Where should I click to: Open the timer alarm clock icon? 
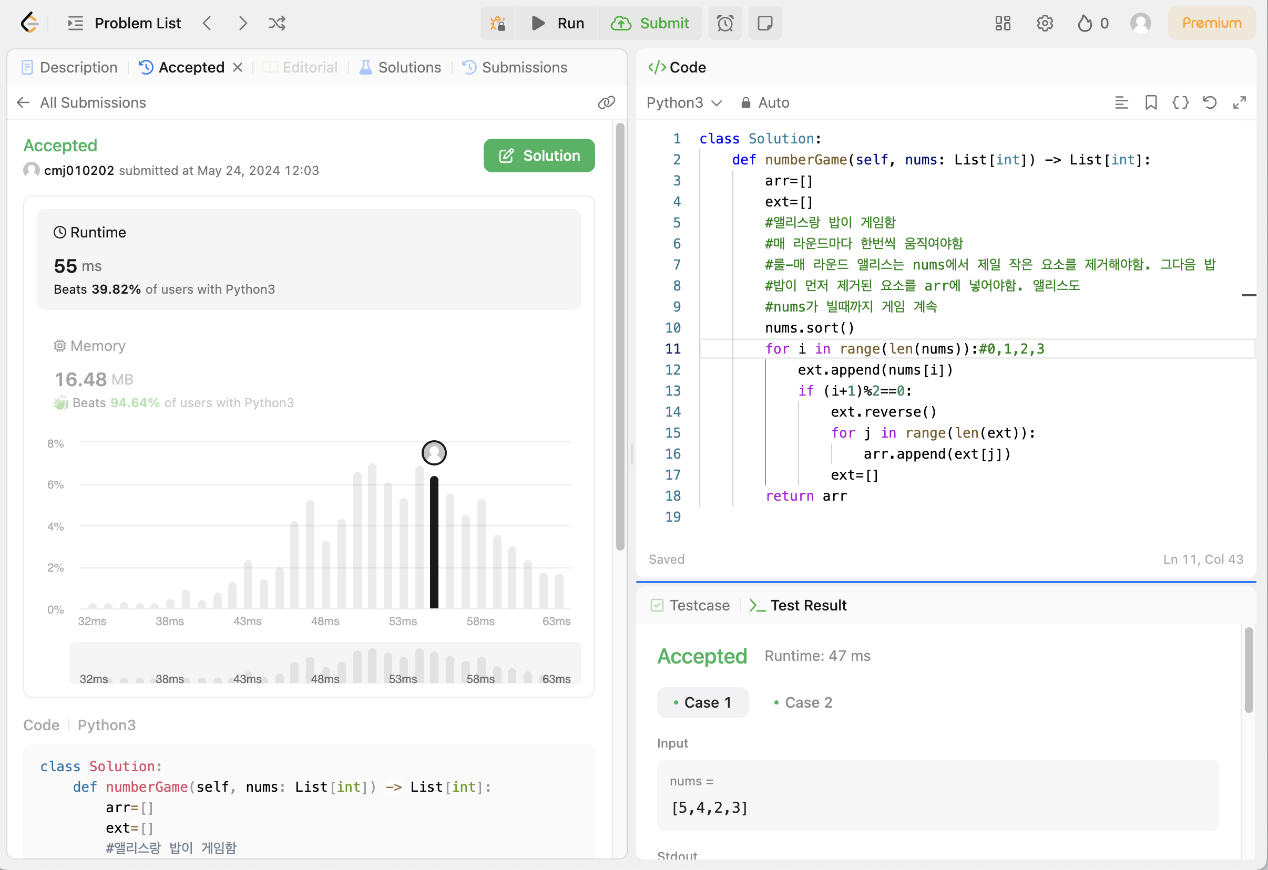tap(725, 23)
